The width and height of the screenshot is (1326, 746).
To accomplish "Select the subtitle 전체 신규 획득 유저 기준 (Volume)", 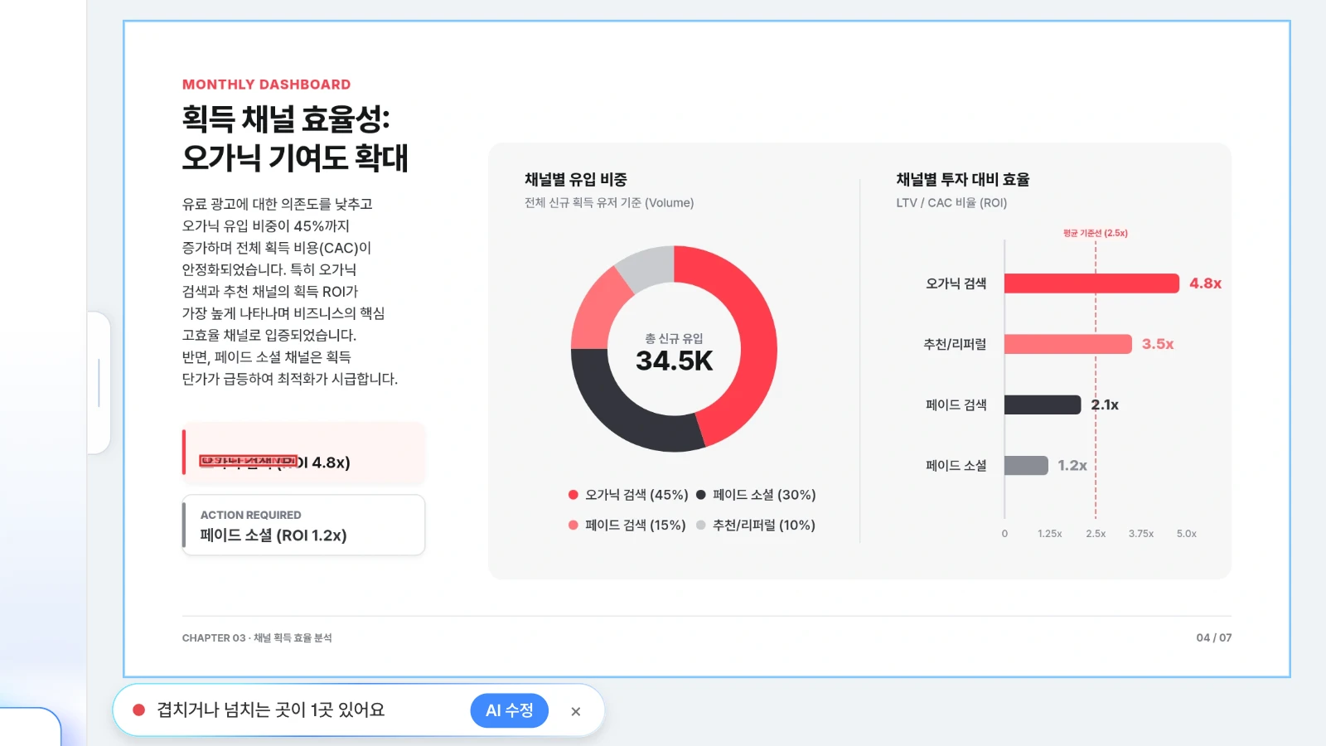I will [x=609, y=203].
